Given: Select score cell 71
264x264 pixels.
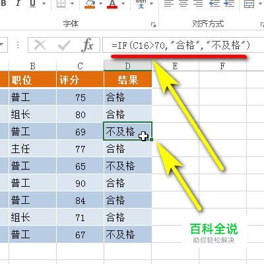Looking at the screenshot, I should pyautogui.click(x=80, y=217).
